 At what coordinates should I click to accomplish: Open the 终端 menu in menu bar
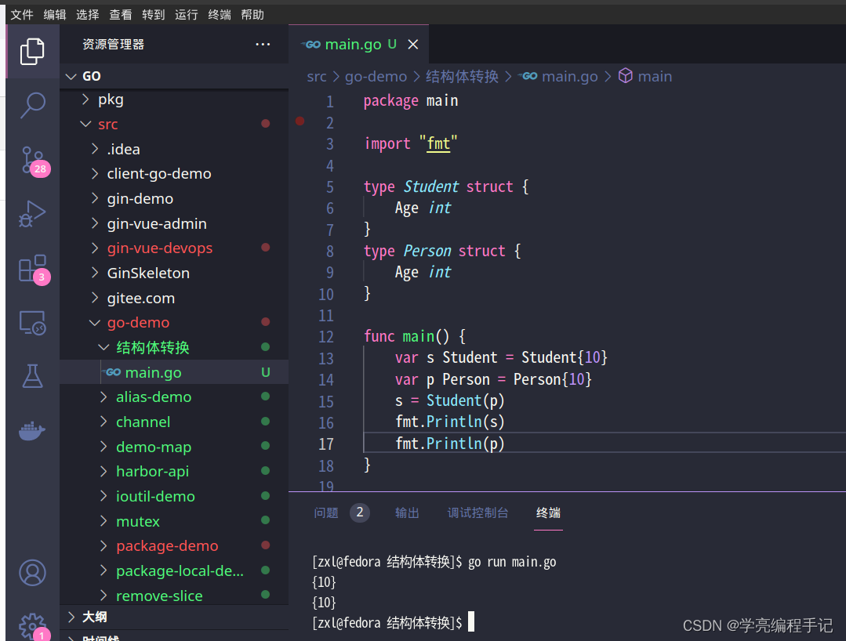coord(220,15)
